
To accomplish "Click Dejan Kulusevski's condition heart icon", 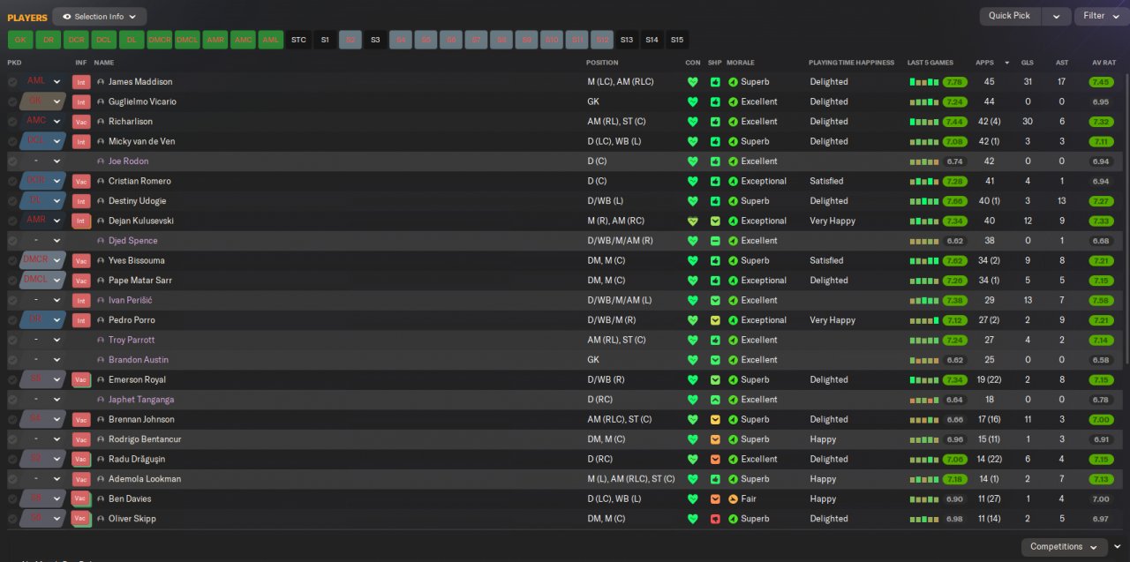I will tap(693, 221).
